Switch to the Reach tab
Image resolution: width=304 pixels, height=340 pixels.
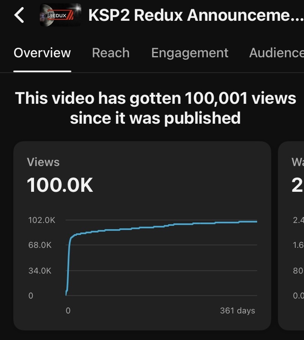(x=111, y=53)
